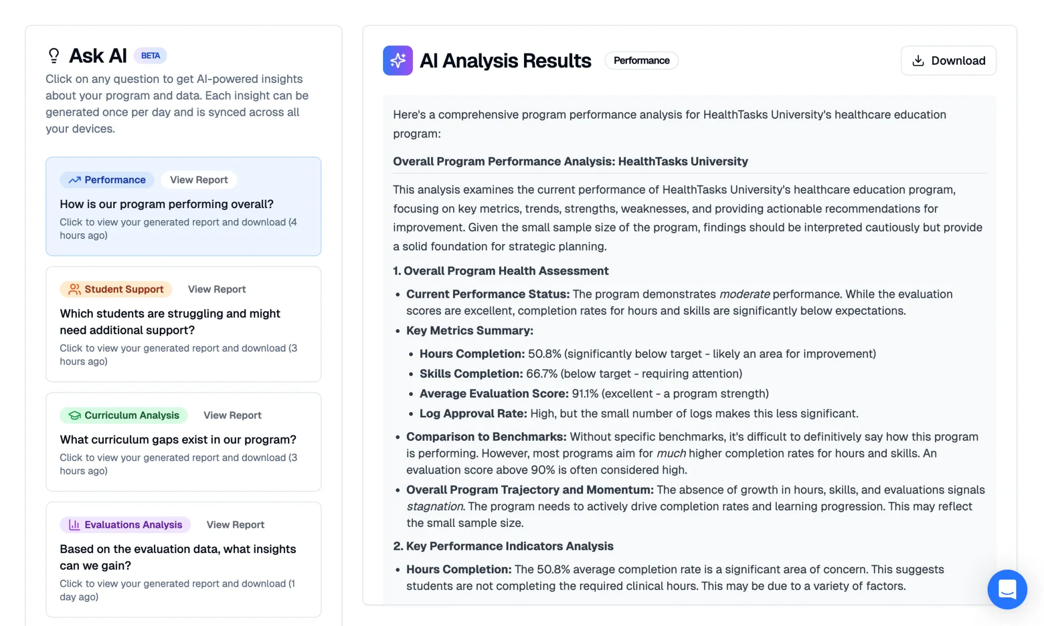View Report for Student Support
Screen dimensions: 1044x626
(217, 290)
